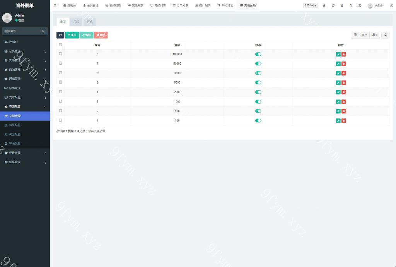Viewport: 396px width, 267px height.
Task: Edit row with amount 10000
Action: coord(338,73)
